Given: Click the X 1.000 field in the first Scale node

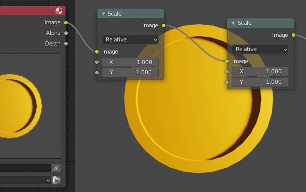Looking at the screenshot, I should [x=130, y=62].
